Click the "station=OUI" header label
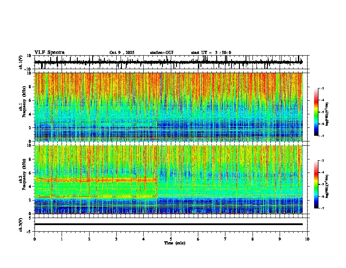Screen dimensions: 346x268 [162, 53]
